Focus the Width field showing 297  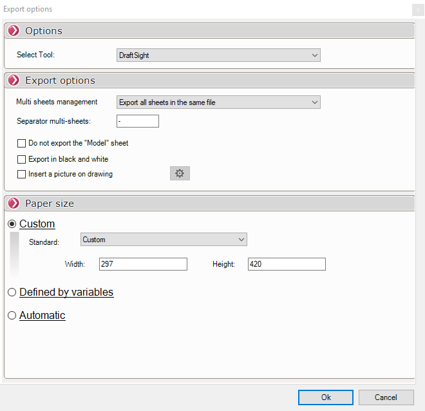(x=143, y=264)
